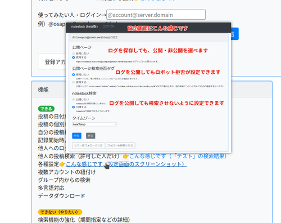This screenshot has height=223, width=281.
Task: Click the pointing-hand emoji before the テスト link
Action: [126, 156]
